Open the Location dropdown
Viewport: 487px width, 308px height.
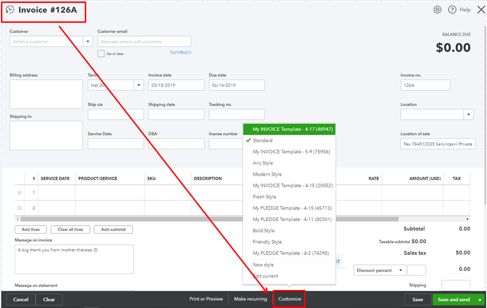tap(468, 114)
